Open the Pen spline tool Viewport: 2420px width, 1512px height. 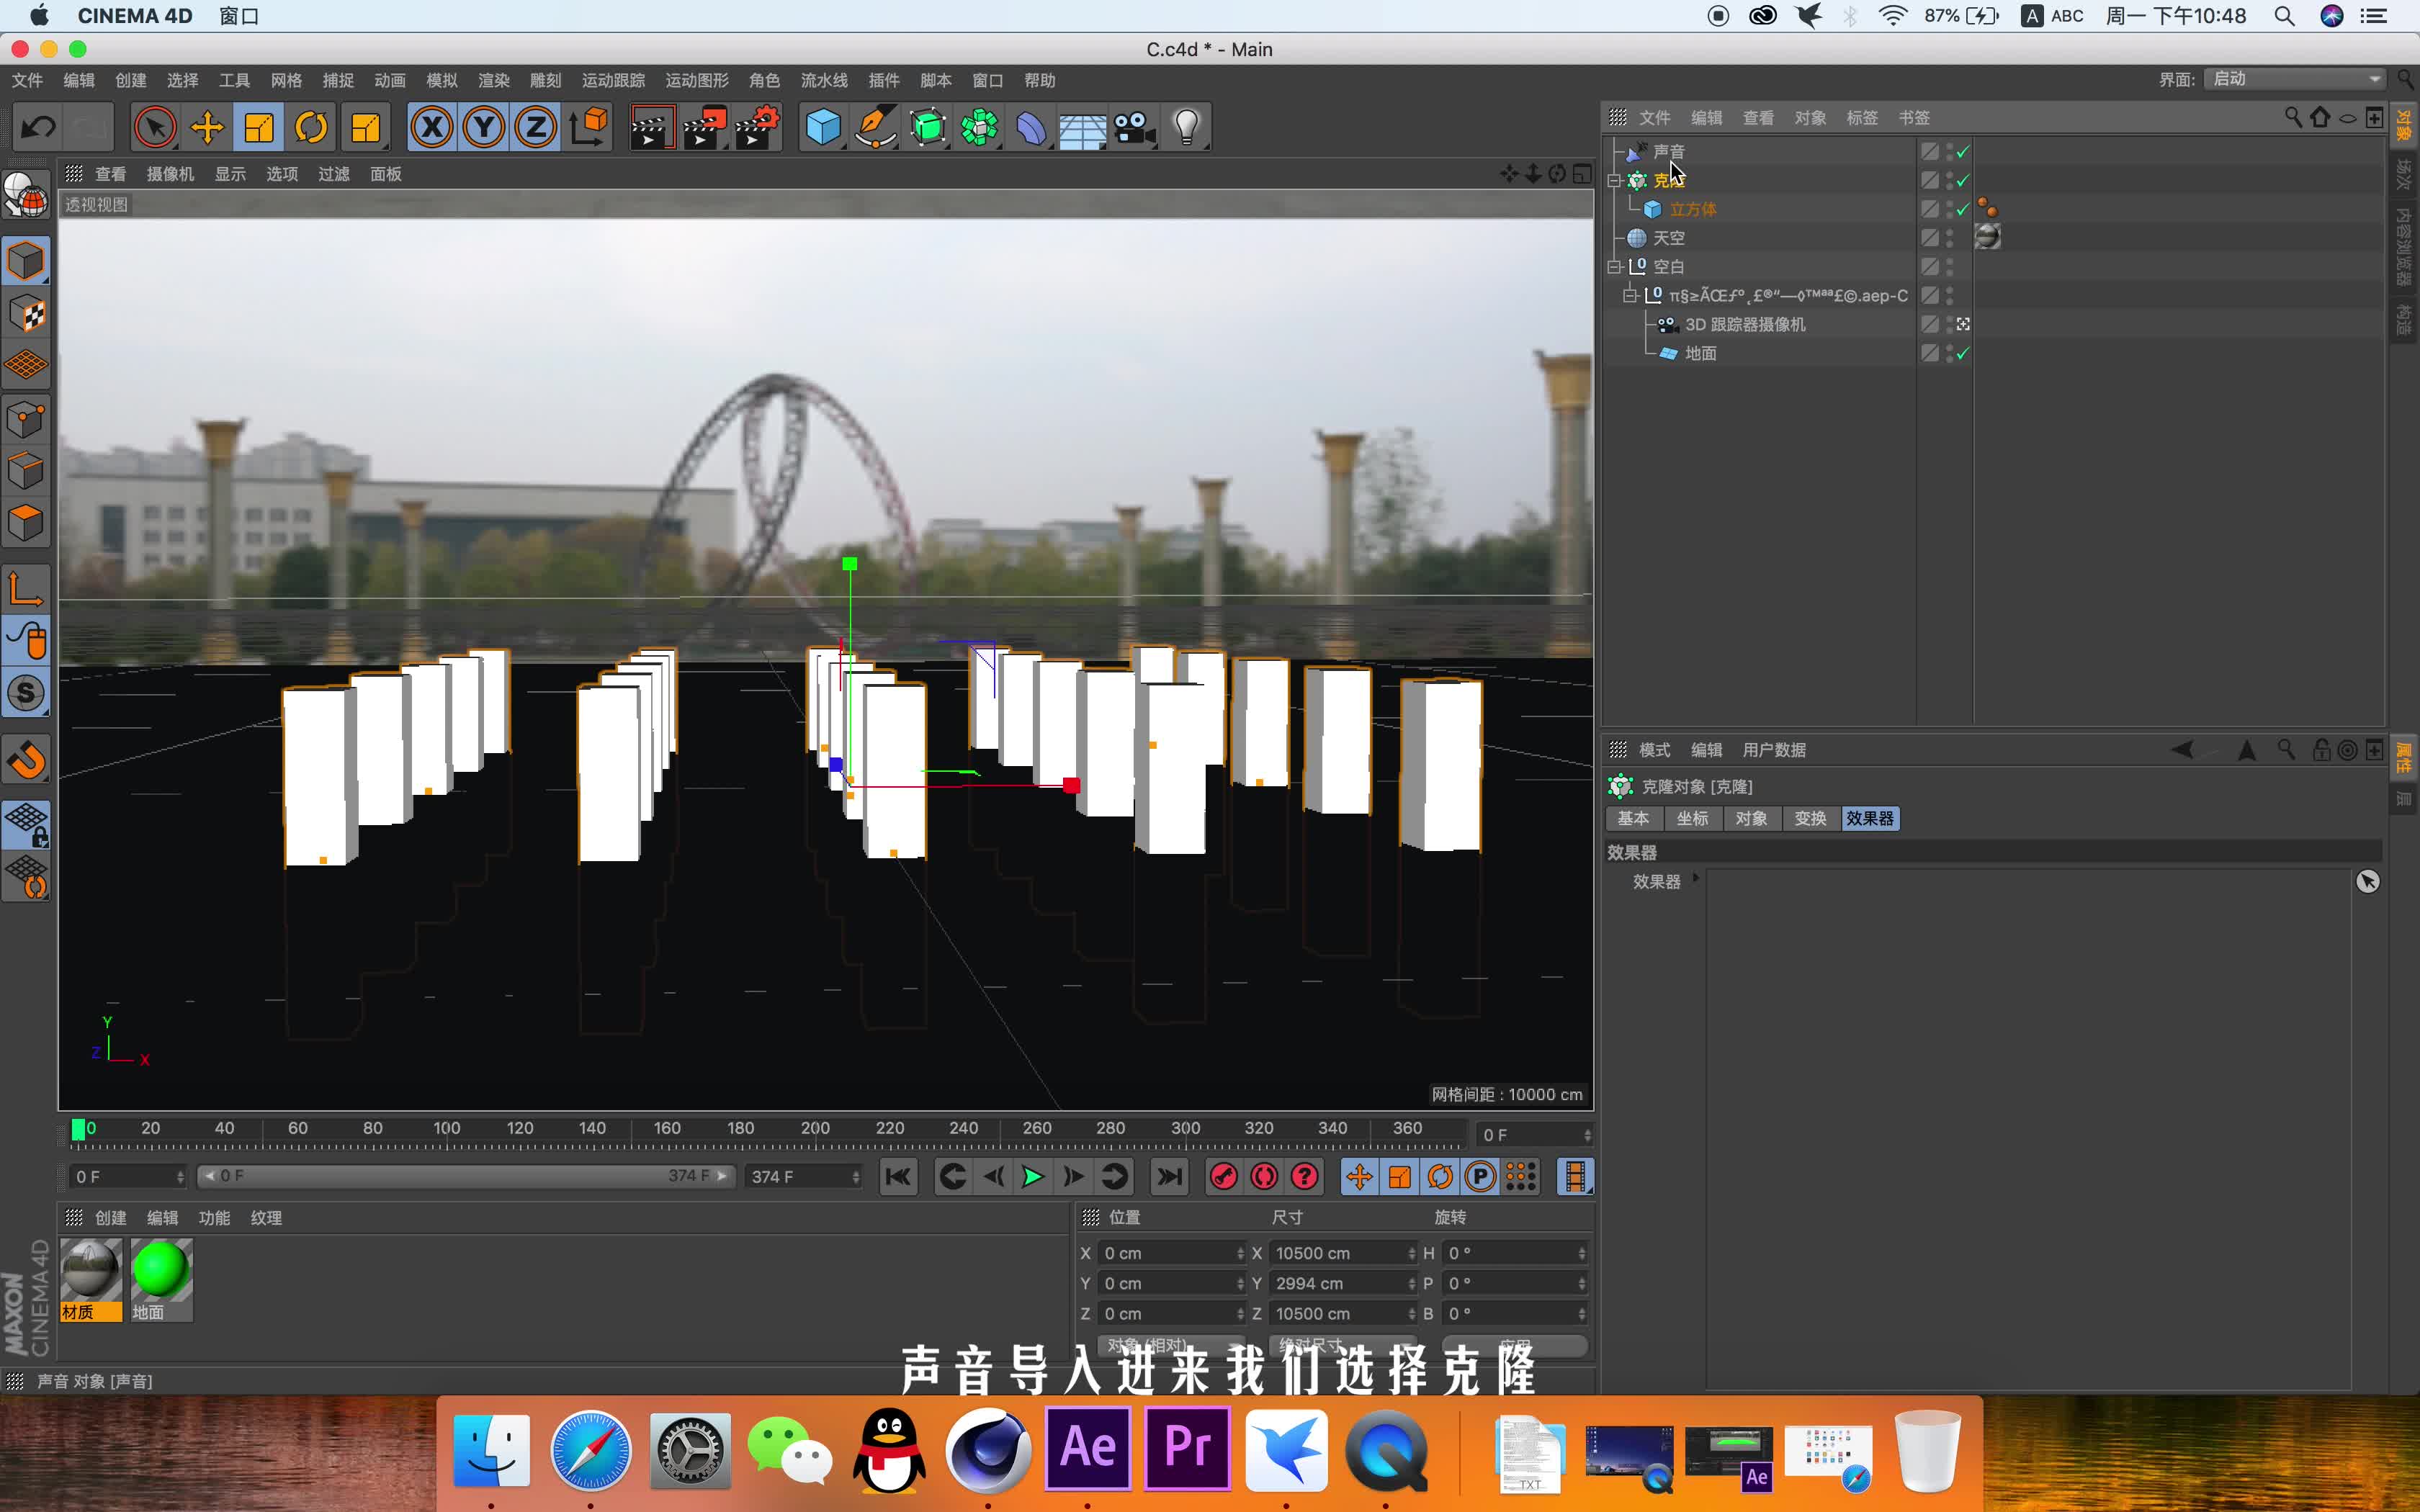click(x=875, y=128)
